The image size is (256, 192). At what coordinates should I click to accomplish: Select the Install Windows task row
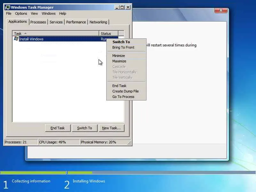click(65, 39)
